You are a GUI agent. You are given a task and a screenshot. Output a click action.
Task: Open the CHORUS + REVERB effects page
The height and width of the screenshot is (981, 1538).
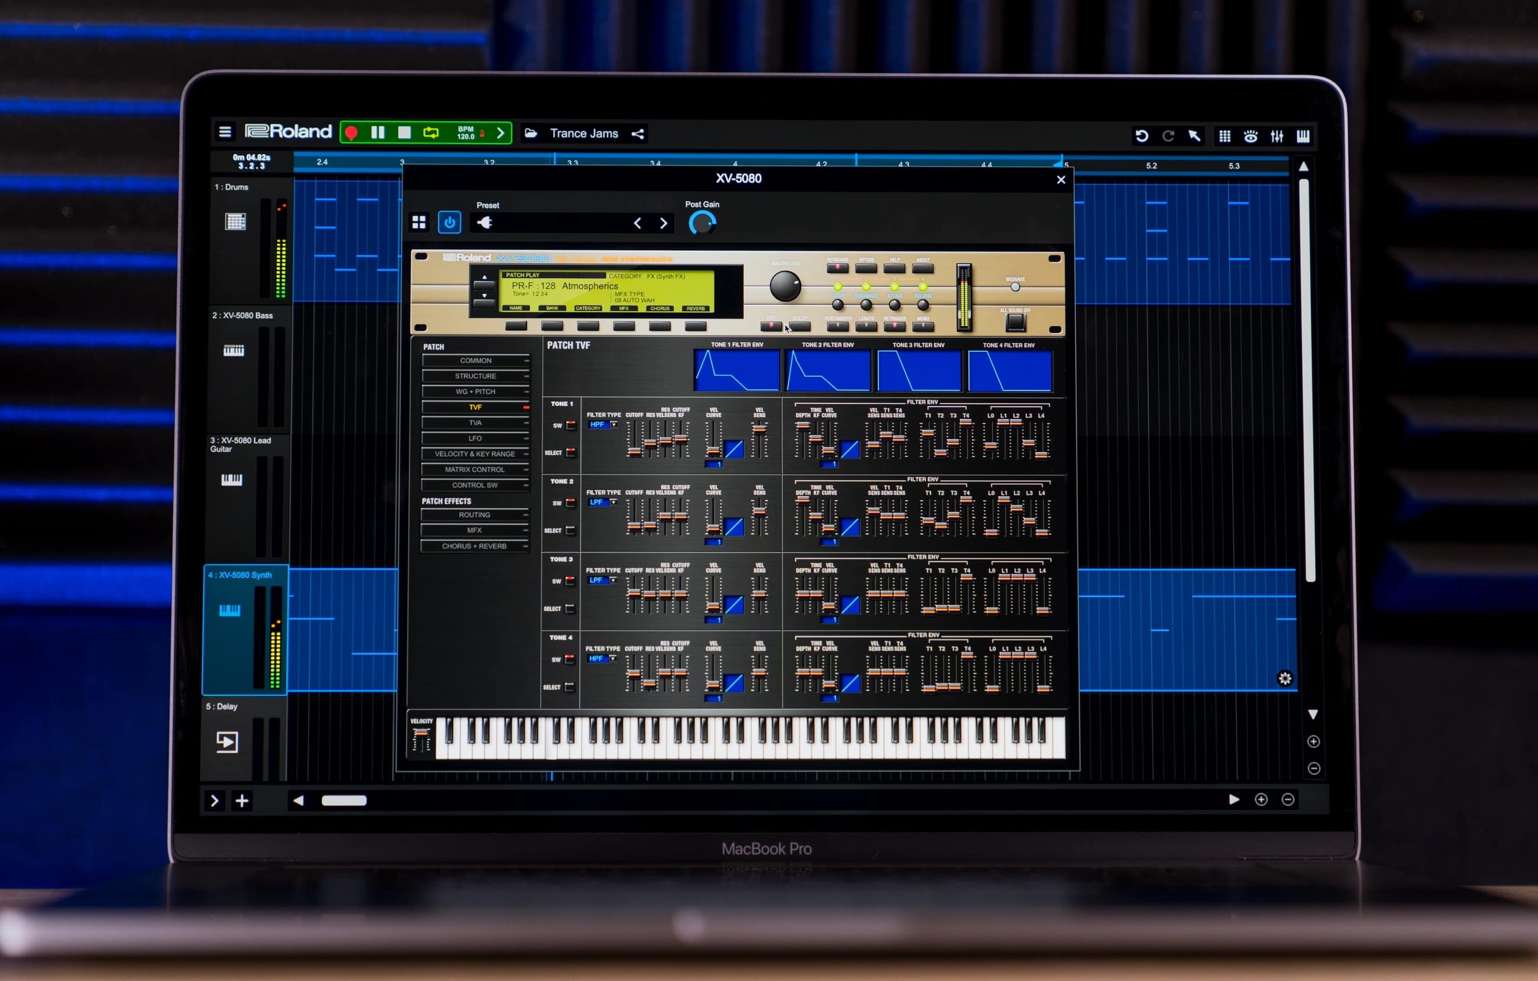point(474,546)
